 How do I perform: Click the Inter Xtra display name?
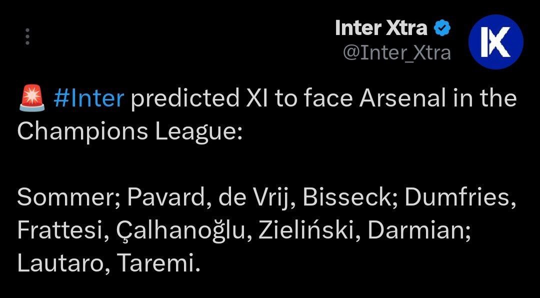click(x=381, y=28)
